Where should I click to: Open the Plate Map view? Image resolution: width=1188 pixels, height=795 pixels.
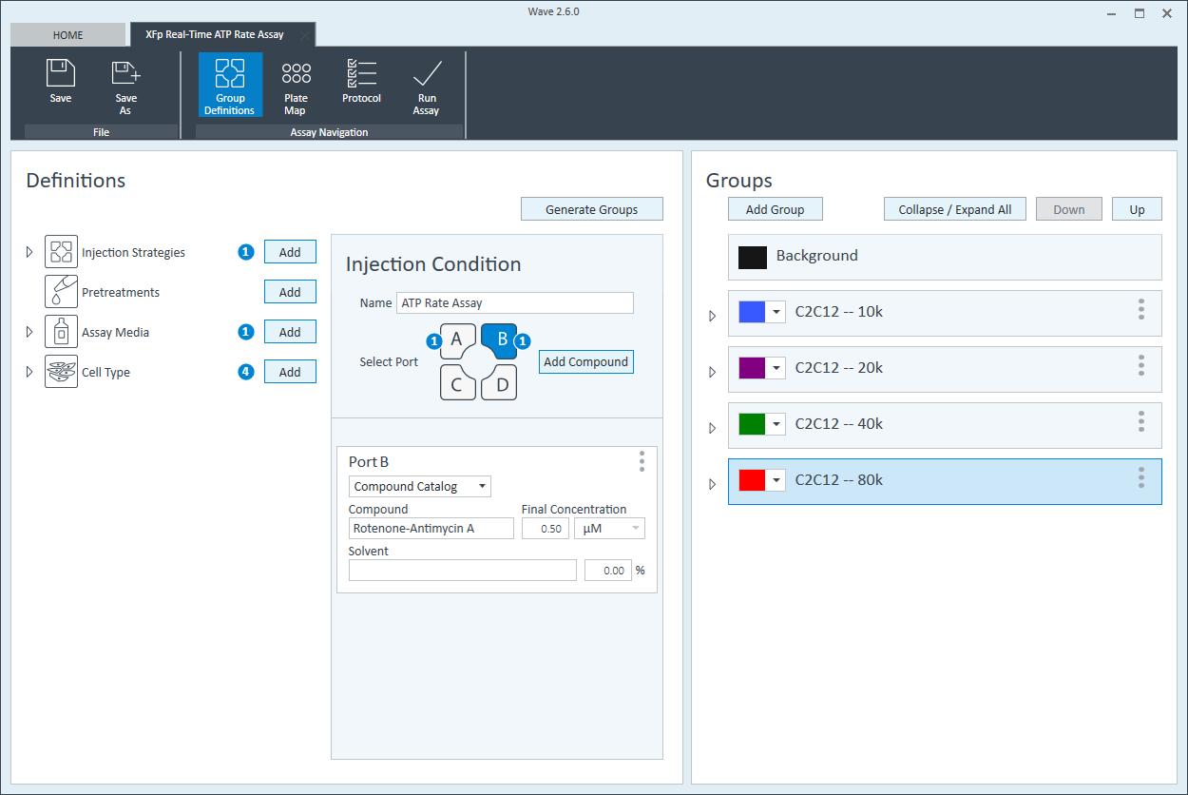pos(296,84)
